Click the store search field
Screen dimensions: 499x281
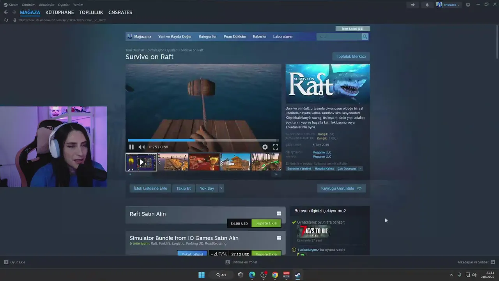339,37
